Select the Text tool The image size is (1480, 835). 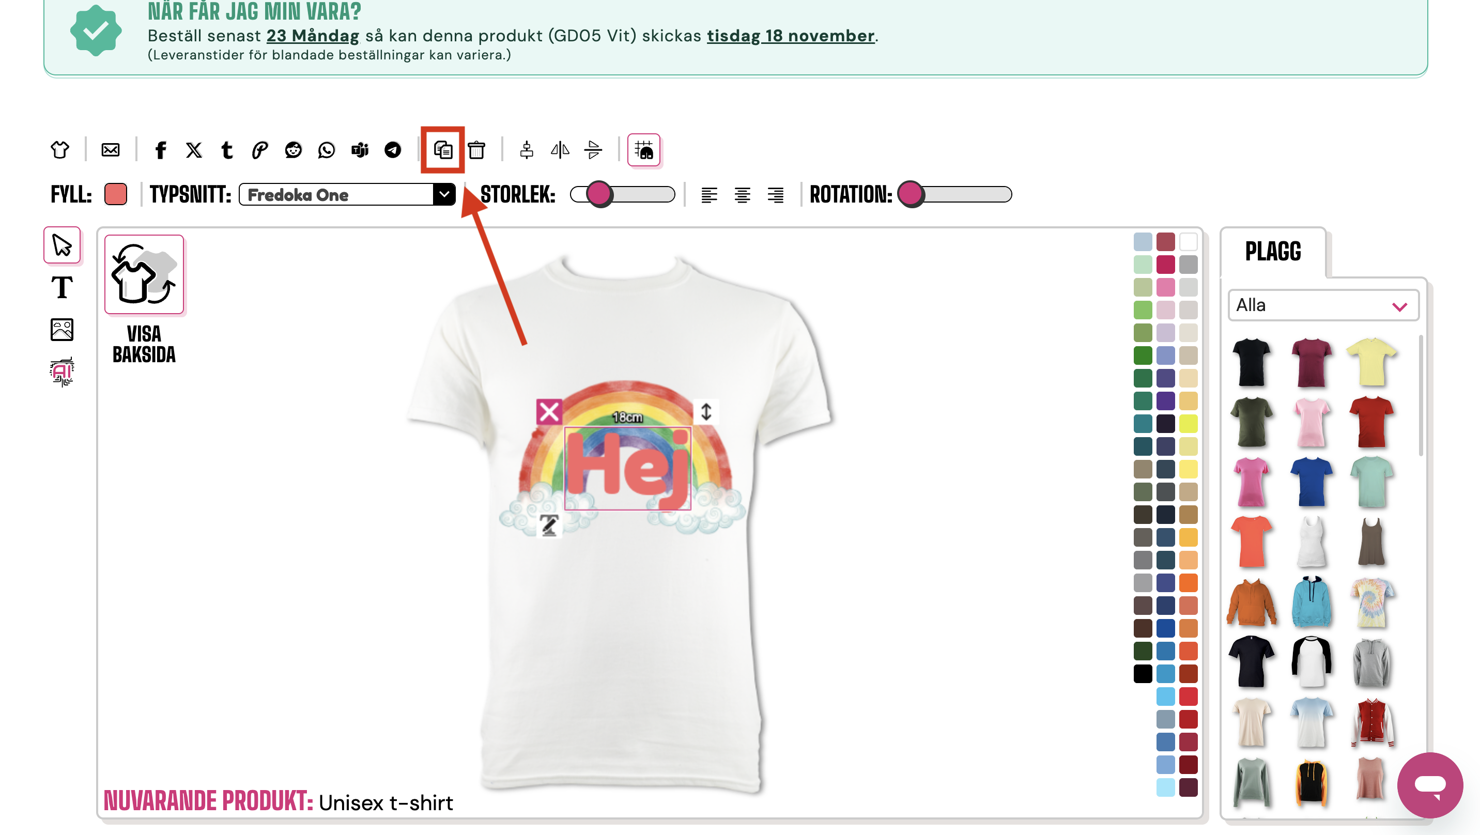[x=62, y=287]
